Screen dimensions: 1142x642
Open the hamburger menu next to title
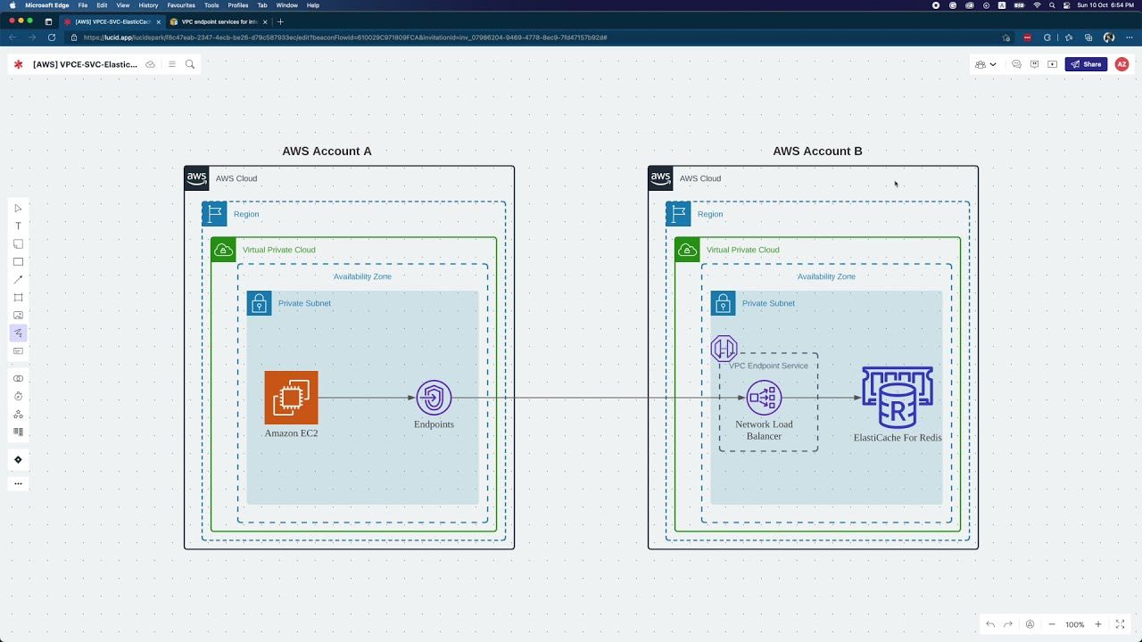tap(172, 64)
